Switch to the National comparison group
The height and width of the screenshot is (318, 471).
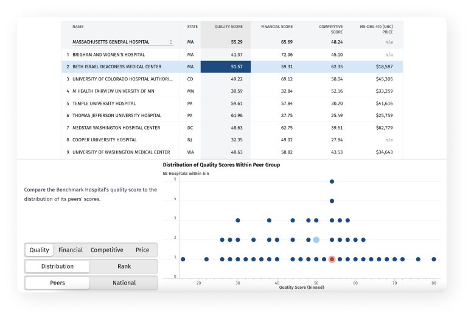pos(124,283)
